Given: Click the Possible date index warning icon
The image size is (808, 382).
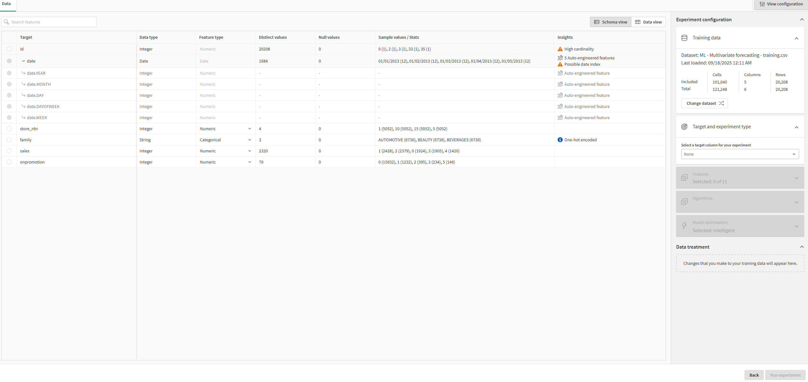Looking at the screenshot, I should [560, 64].
